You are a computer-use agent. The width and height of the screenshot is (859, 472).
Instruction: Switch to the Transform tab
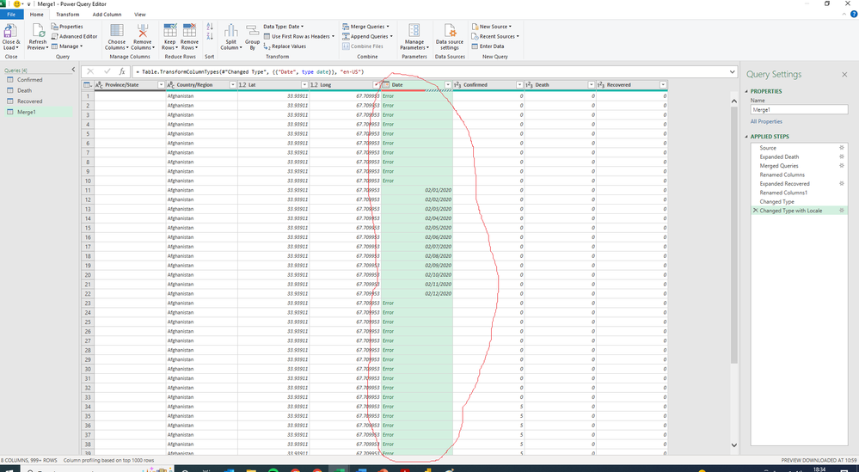click(67, 15)
